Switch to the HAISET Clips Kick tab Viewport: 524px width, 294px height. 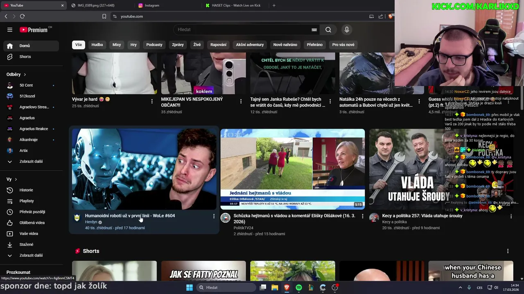click(235, 5)
